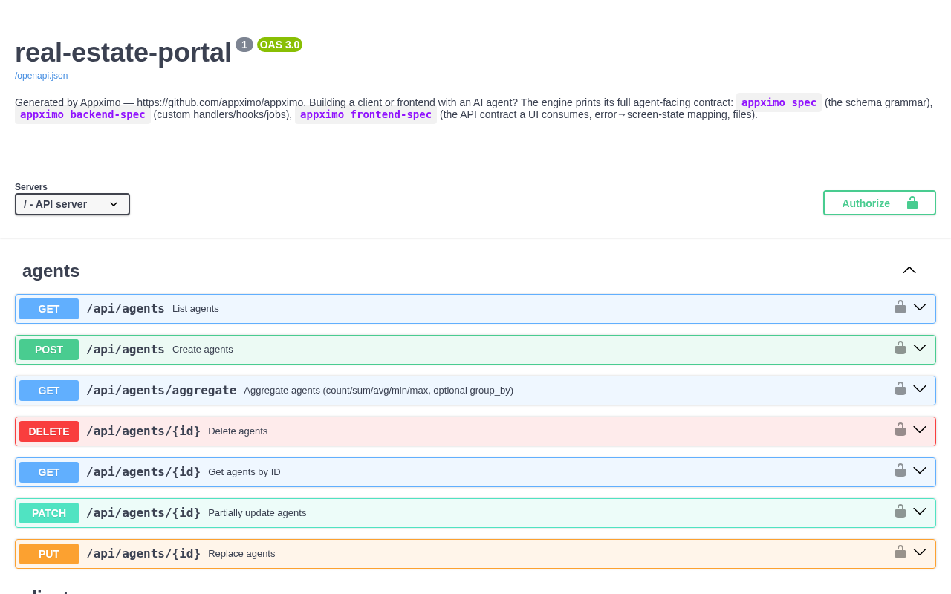Click the 'List agents' description
The width and height of the screenshot is (951, 594).
click(x=195, y=309)
